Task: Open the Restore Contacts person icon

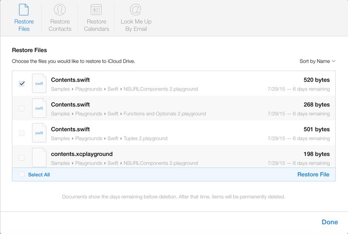Action: 60,10
